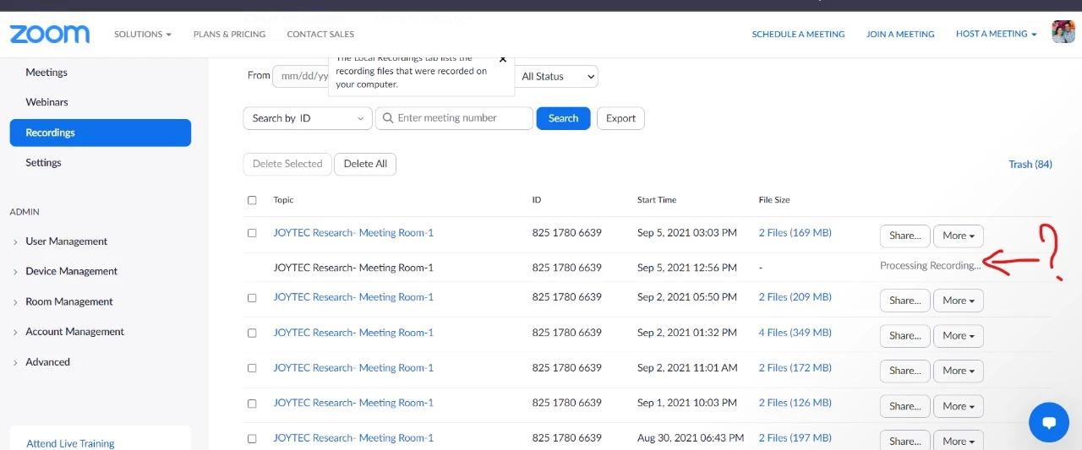Check the Sep 2, 2021 01:32 PM recording
Viewport: 1082px width, 450px height.
tap(252, 333)
